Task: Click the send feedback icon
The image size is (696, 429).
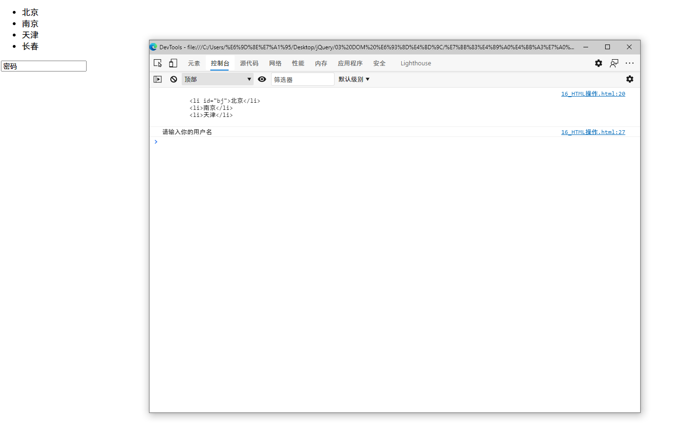Action: click(x=614, y=63)
